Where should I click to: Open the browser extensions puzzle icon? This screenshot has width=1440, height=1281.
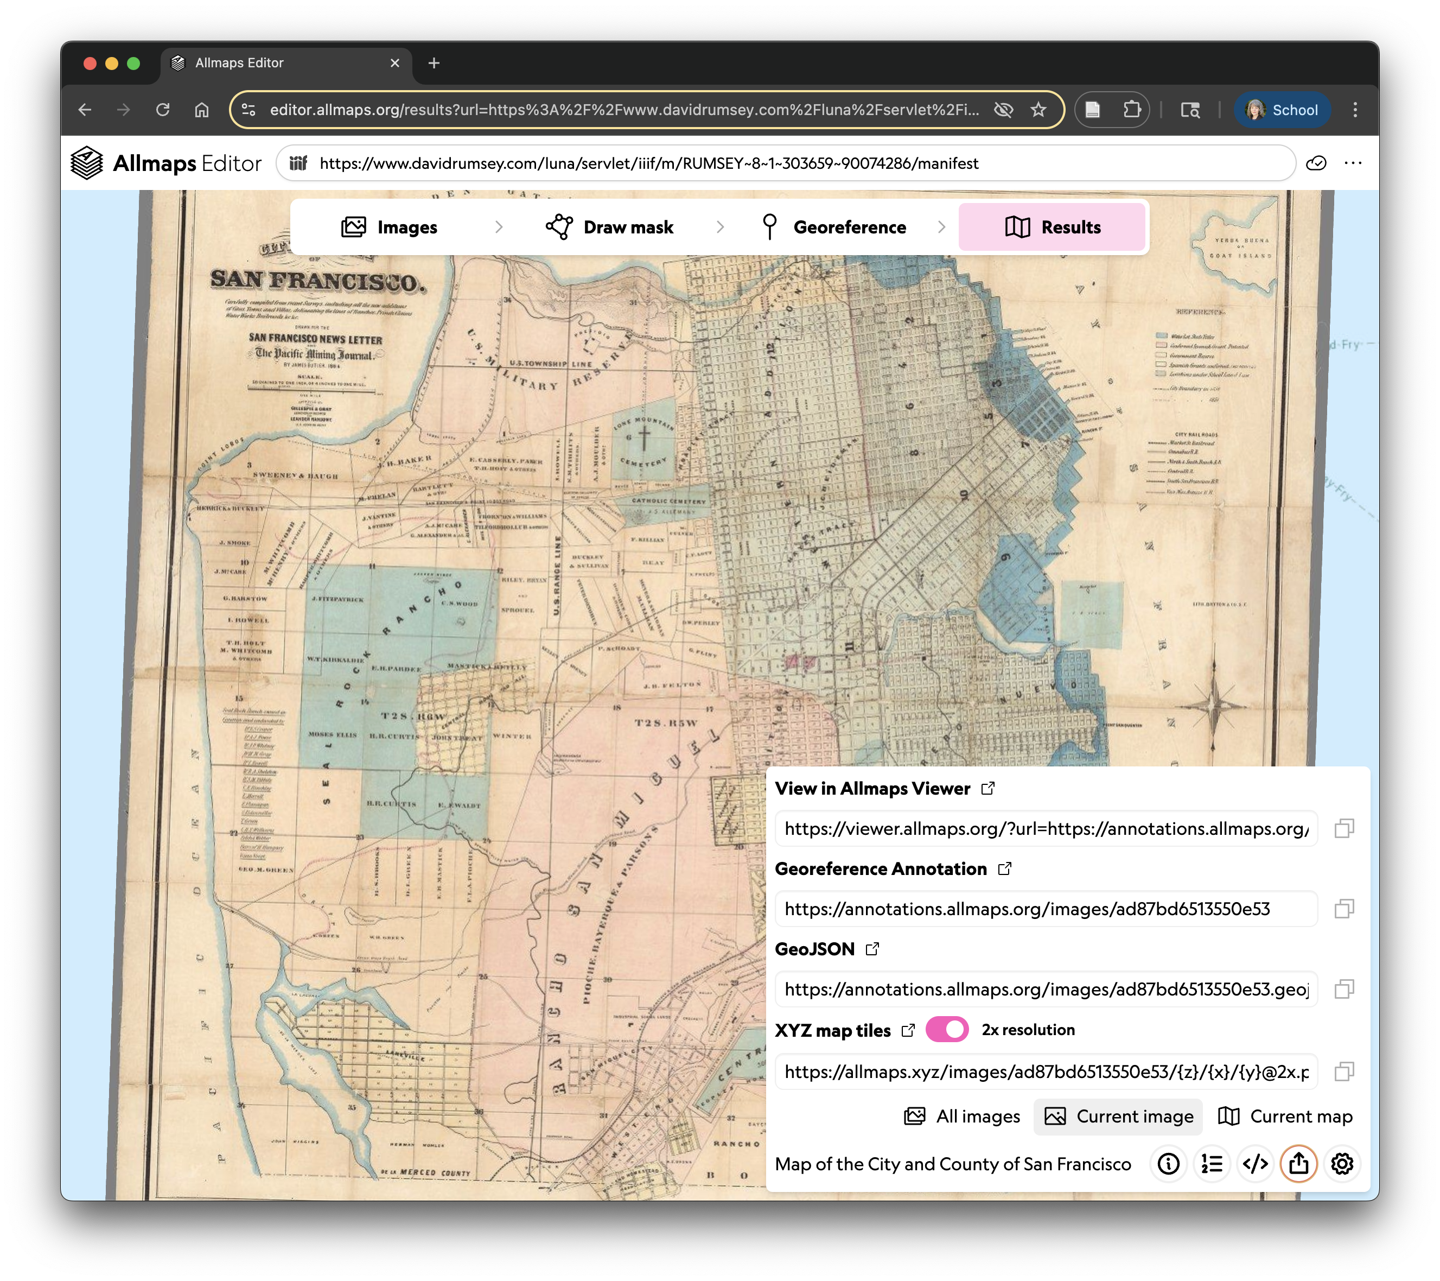point(1131,110)
